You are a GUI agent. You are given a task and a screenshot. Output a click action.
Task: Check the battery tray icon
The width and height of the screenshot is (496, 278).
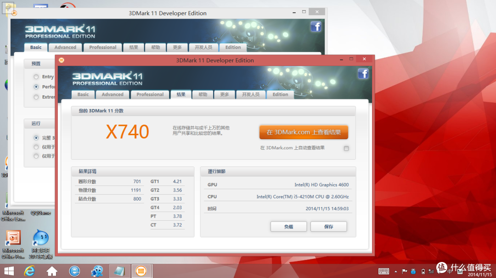click(423, 272)
